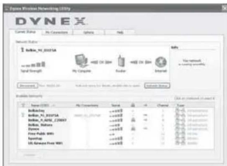The width and height of the screenshot is (227, 166).
Task: Sort by the lock security column header
Action: tap(133, 105)
